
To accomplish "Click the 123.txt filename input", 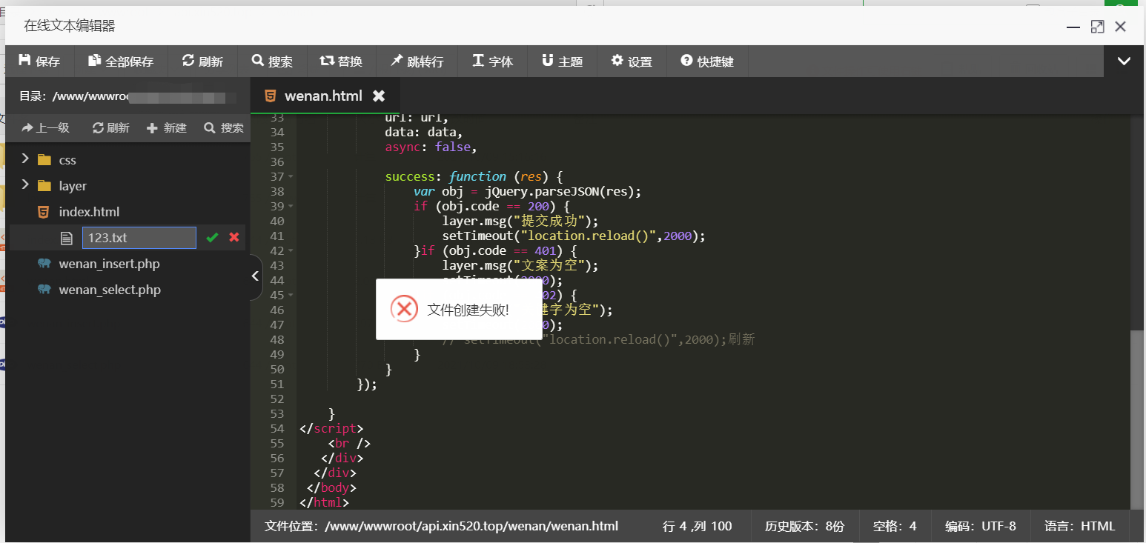I will 139,238.
